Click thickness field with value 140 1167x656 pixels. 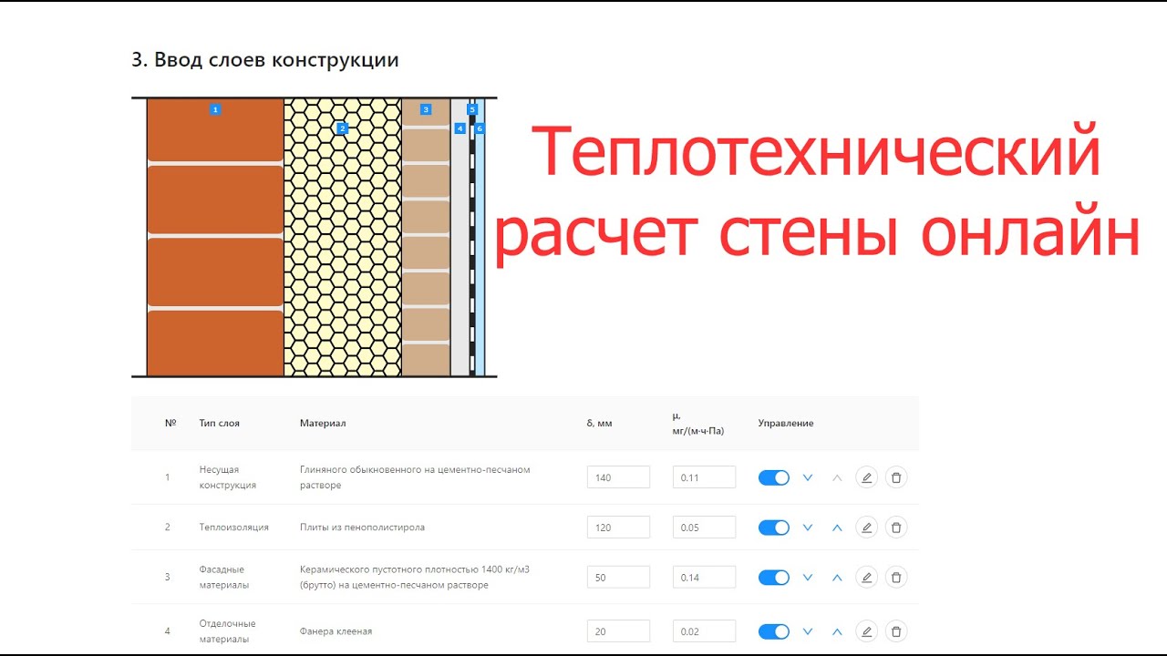618,477
